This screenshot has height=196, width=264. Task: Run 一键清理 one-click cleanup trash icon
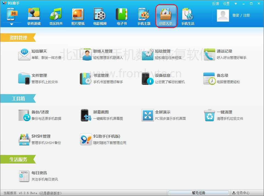point(209,115)
